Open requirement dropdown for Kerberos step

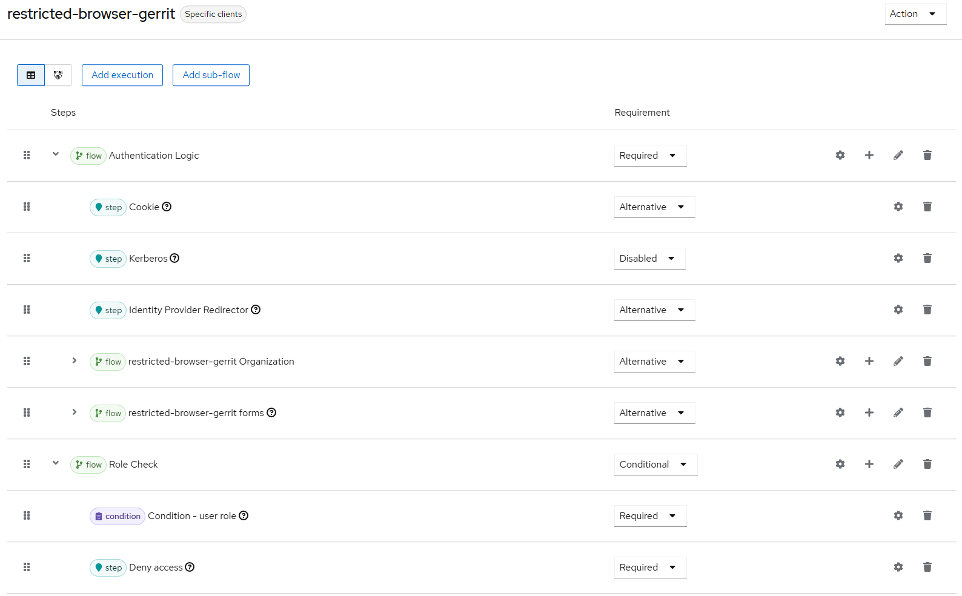click(649, 259)
